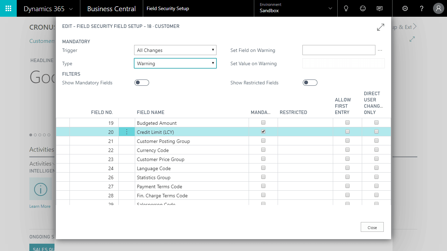Open the settings gear icon
Viewport: 447px width, 251px height.
[x=405, y=8]
